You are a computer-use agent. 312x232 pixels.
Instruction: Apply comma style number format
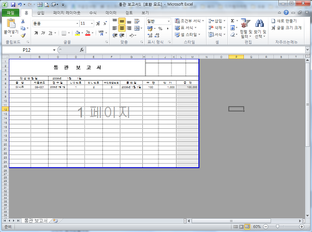pyautogui.click(x=167, y=28)
